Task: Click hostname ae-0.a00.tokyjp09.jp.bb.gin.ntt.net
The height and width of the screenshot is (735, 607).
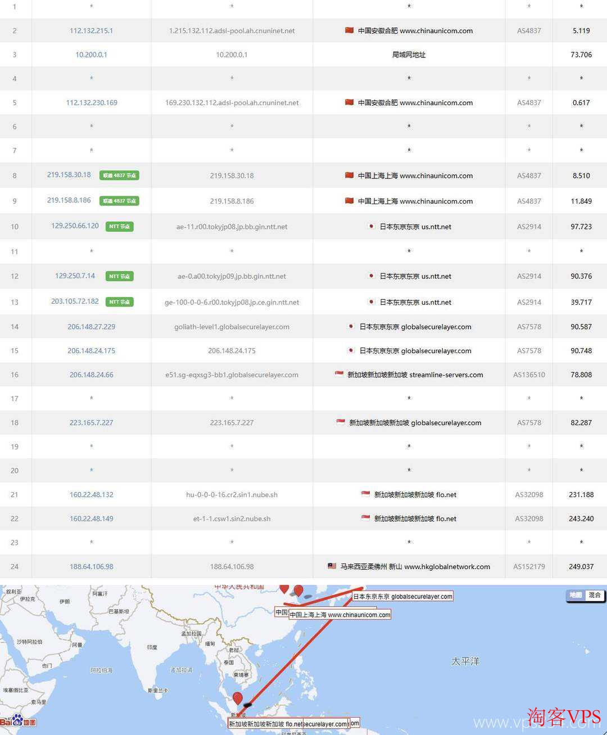Action: [x=232, y=276]
